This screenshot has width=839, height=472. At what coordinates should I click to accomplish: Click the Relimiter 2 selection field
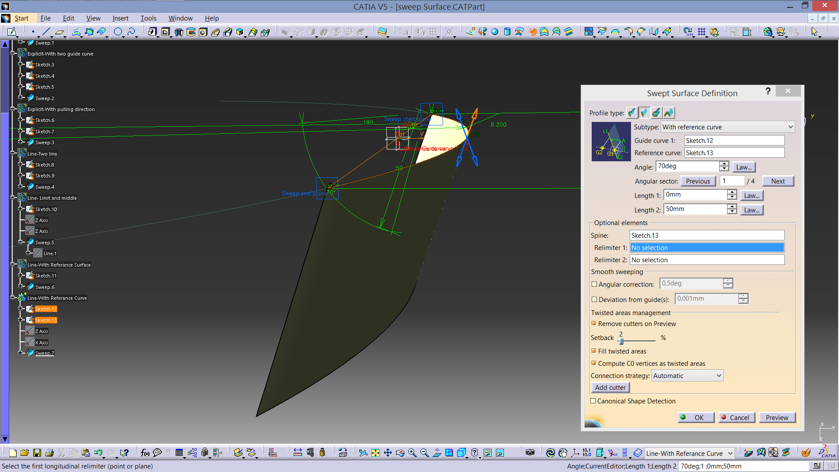pos(707,260)
